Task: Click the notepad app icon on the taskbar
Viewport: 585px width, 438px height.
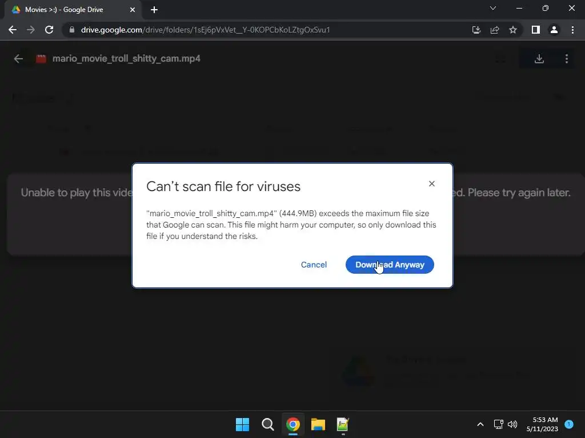Action: click(x=343, y=424)
